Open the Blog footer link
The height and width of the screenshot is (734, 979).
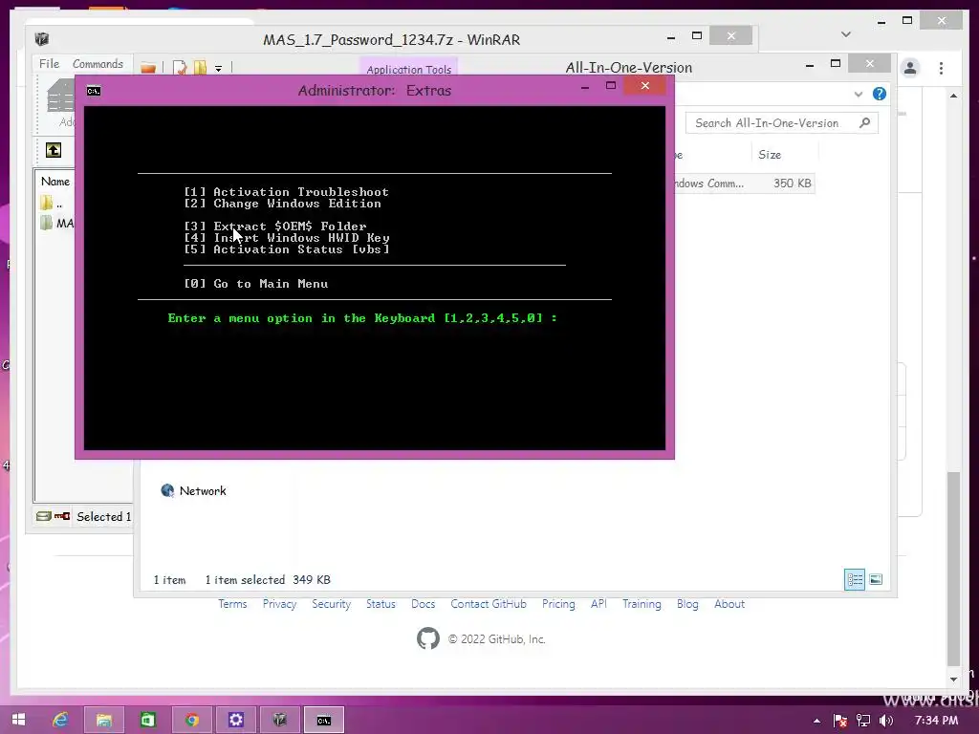[687, 604]
